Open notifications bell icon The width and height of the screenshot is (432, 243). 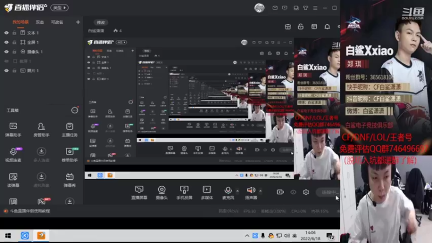[x=327, y=26]
